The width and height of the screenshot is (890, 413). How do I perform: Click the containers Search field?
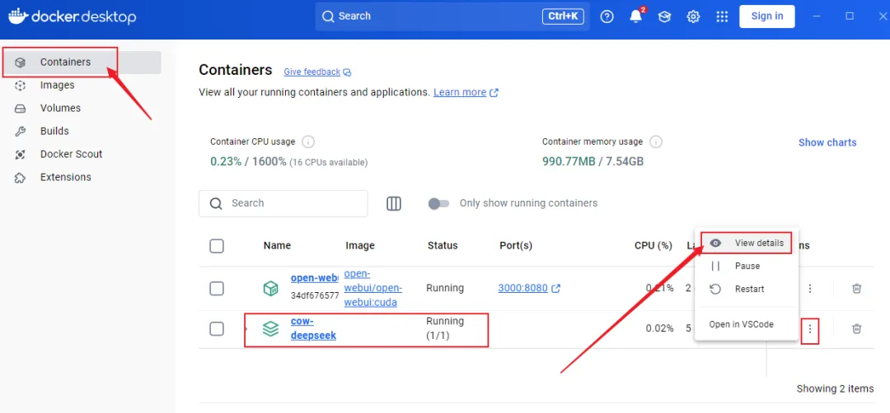click(x=283, y=203)
